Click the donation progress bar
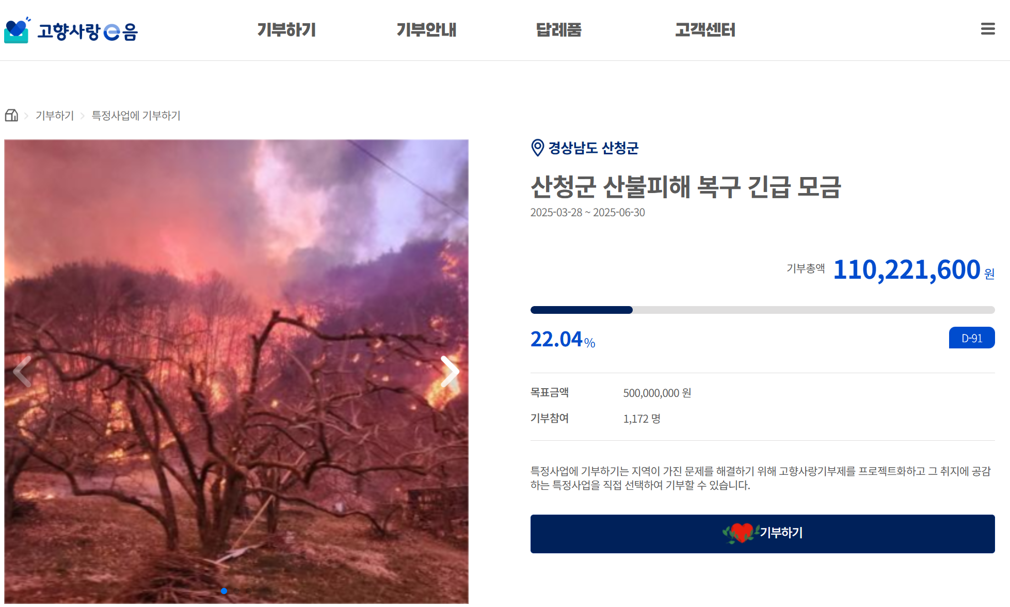Screen dimensions: 1010x607 point(762,310)
